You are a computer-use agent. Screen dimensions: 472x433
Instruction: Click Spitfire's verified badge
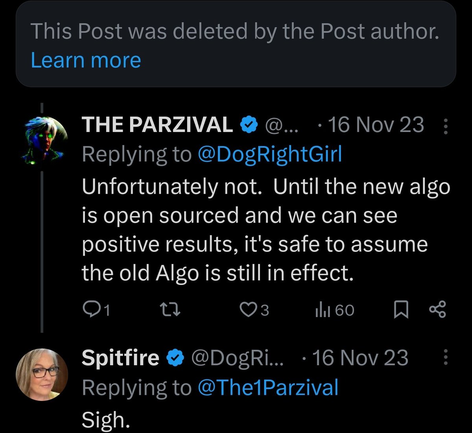pyautogui.click(x=175, y=358)
